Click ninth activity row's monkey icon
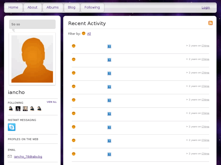The height and width of the screenshot is (165, 221). click(74, 154)
